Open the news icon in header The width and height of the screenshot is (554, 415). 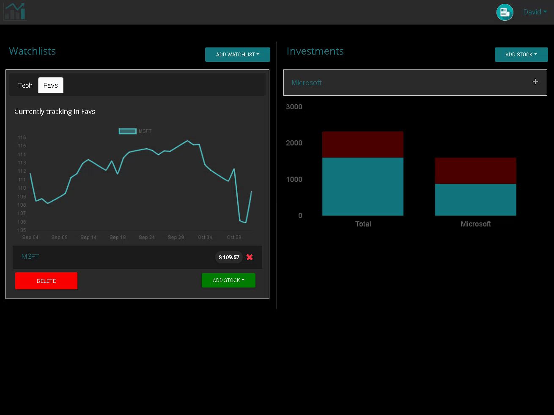point(505,12)
